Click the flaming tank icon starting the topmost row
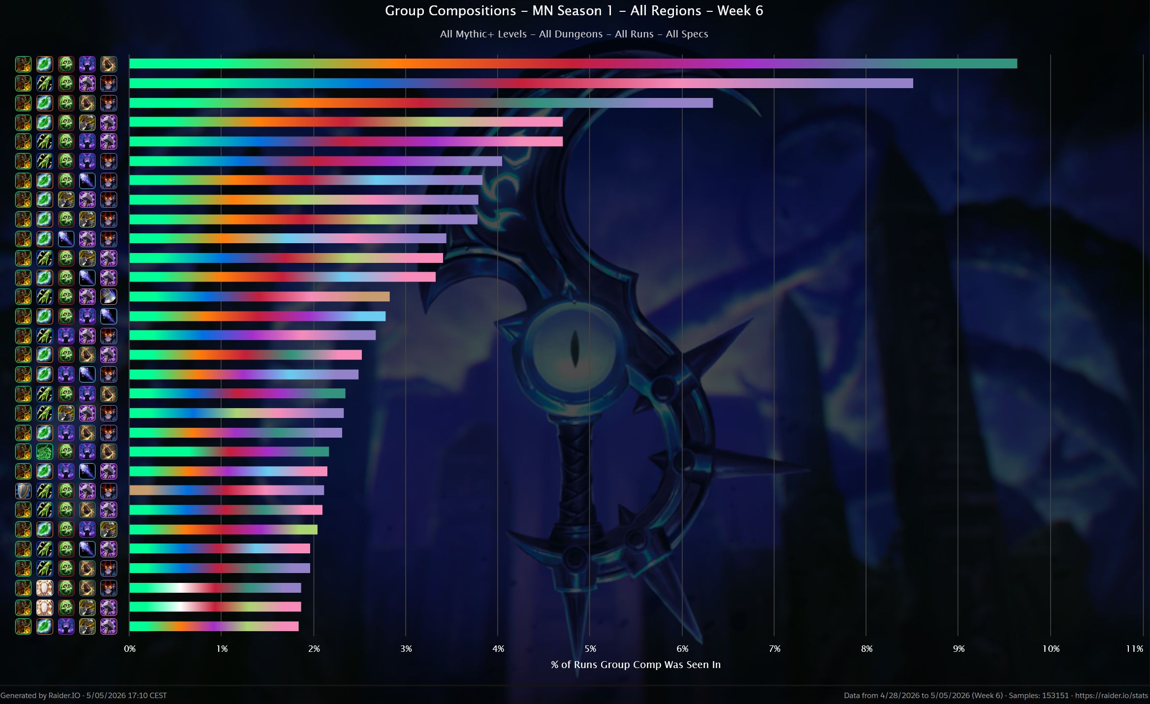 [23, 64]
